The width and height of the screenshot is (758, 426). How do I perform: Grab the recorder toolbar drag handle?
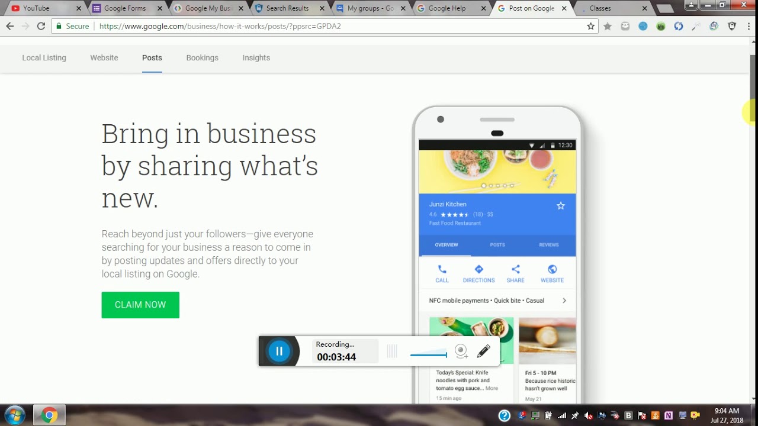point(392,351)
